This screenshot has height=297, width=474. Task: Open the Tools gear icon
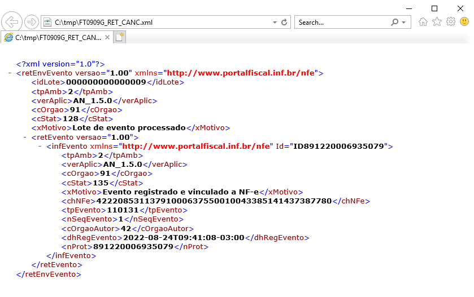[451, 22]
